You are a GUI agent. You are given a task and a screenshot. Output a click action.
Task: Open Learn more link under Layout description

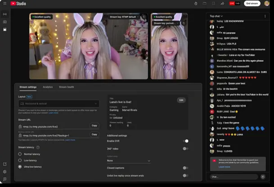tap(54, 113)
